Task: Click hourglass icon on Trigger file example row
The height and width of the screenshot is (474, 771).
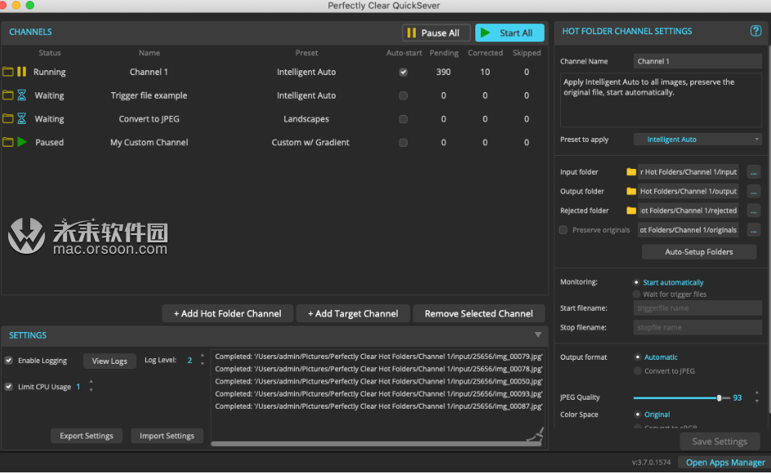Action: click(x=21, y=95)
